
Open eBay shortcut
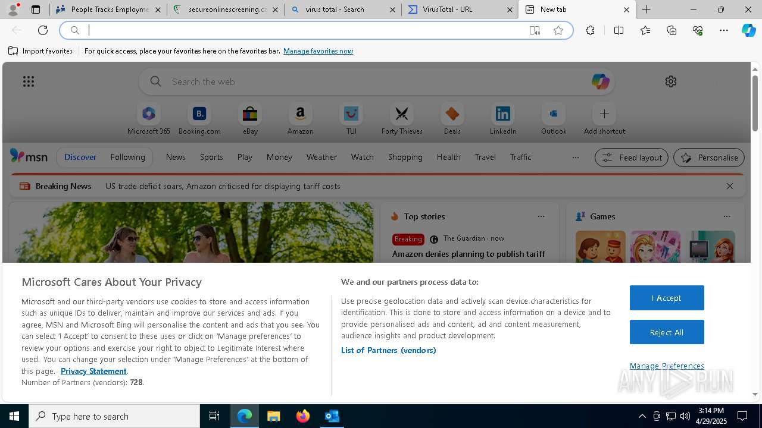(250, 119)
